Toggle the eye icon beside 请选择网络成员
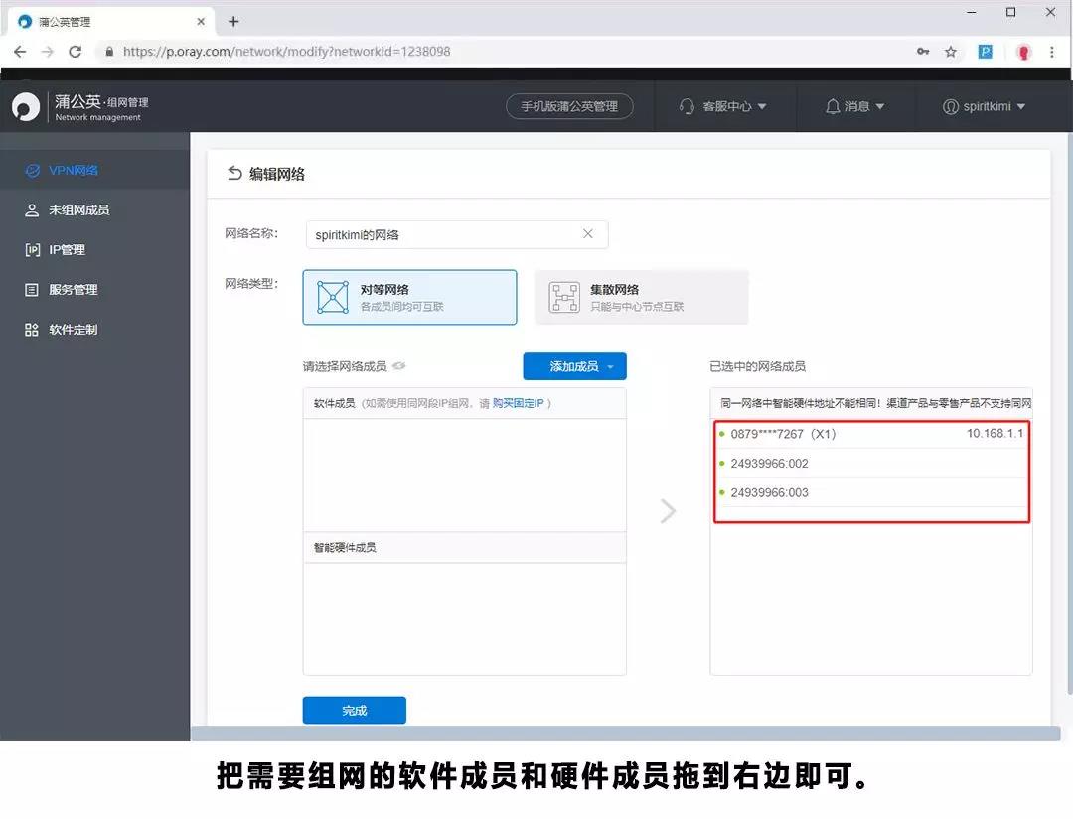Viewport: 1073px width, 819px height. [399, 366]
